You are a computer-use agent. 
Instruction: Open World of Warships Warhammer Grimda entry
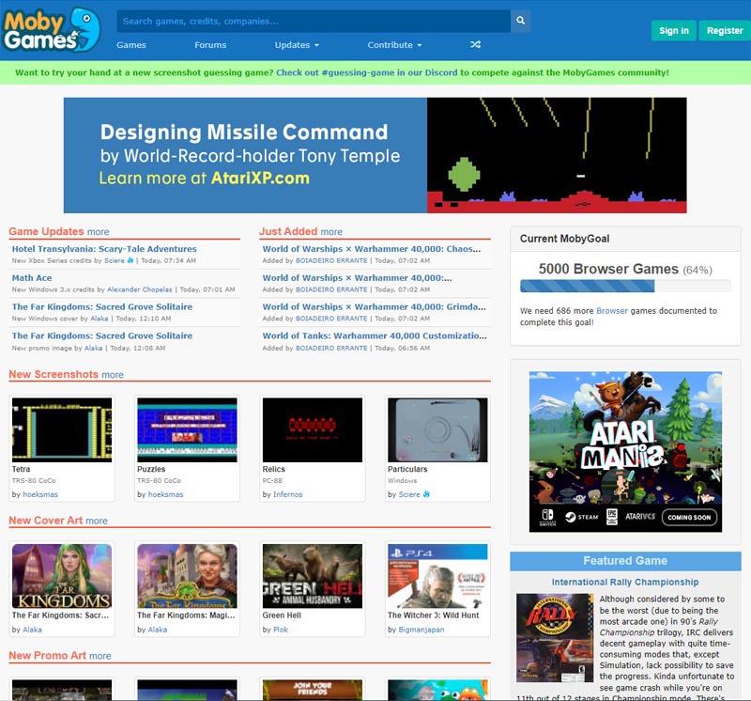click(x=374, y=307)
